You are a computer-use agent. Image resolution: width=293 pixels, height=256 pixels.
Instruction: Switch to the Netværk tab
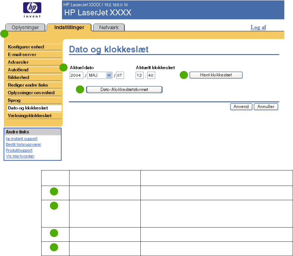point(109,28)
